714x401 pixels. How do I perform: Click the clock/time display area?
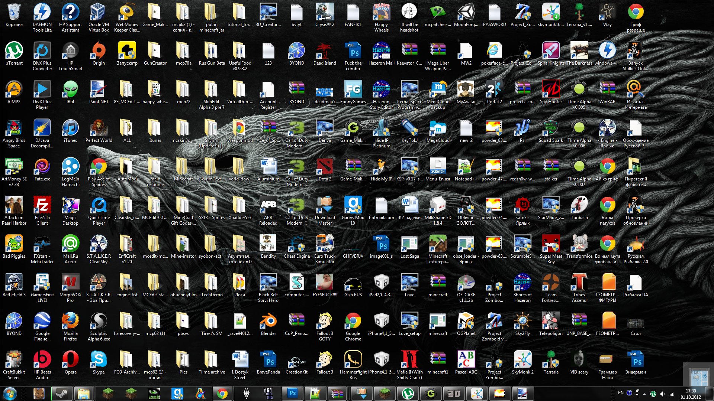[692, 394]
